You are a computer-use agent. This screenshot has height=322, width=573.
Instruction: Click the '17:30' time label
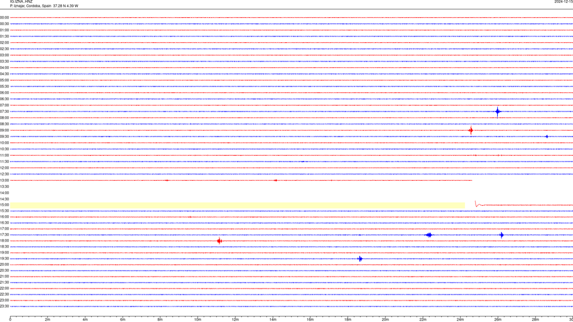pos(4,235)
